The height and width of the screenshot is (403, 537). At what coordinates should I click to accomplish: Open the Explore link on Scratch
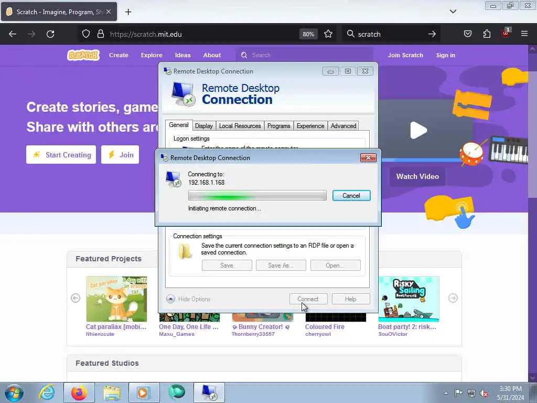(152, 55)
